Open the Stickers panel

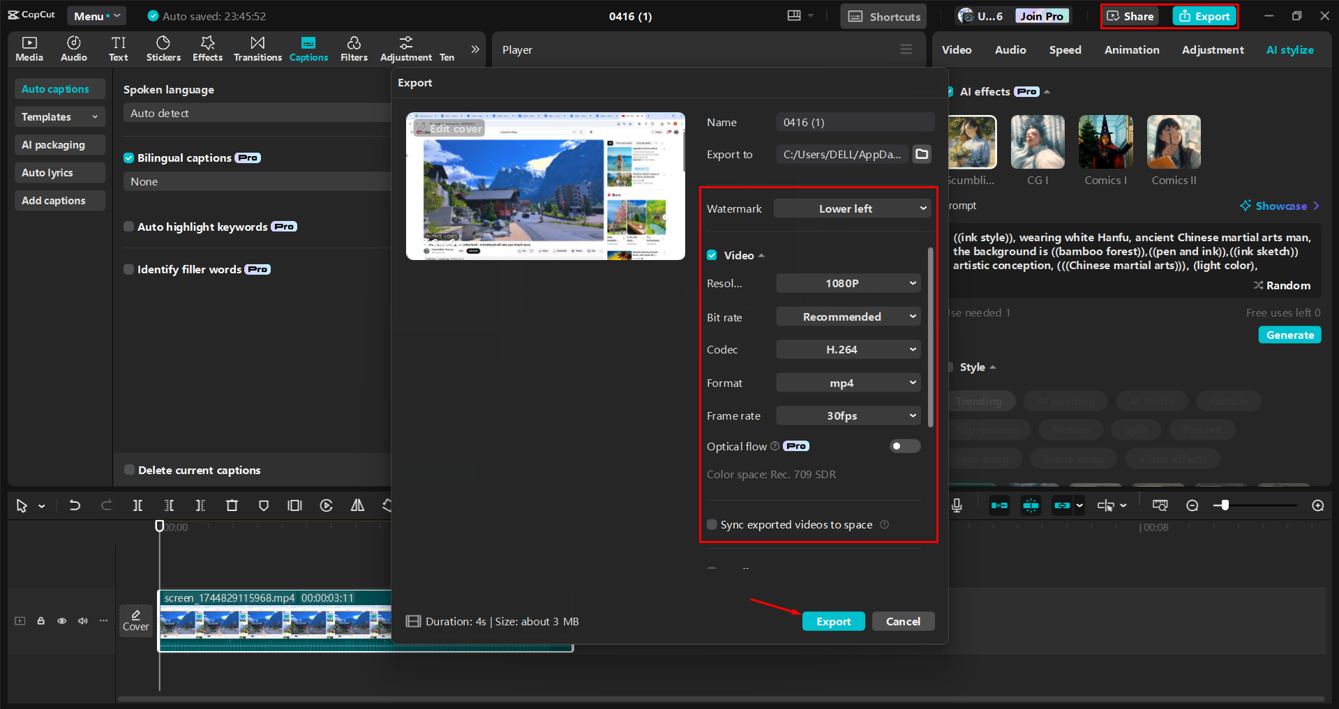click(x=163, y=48)
